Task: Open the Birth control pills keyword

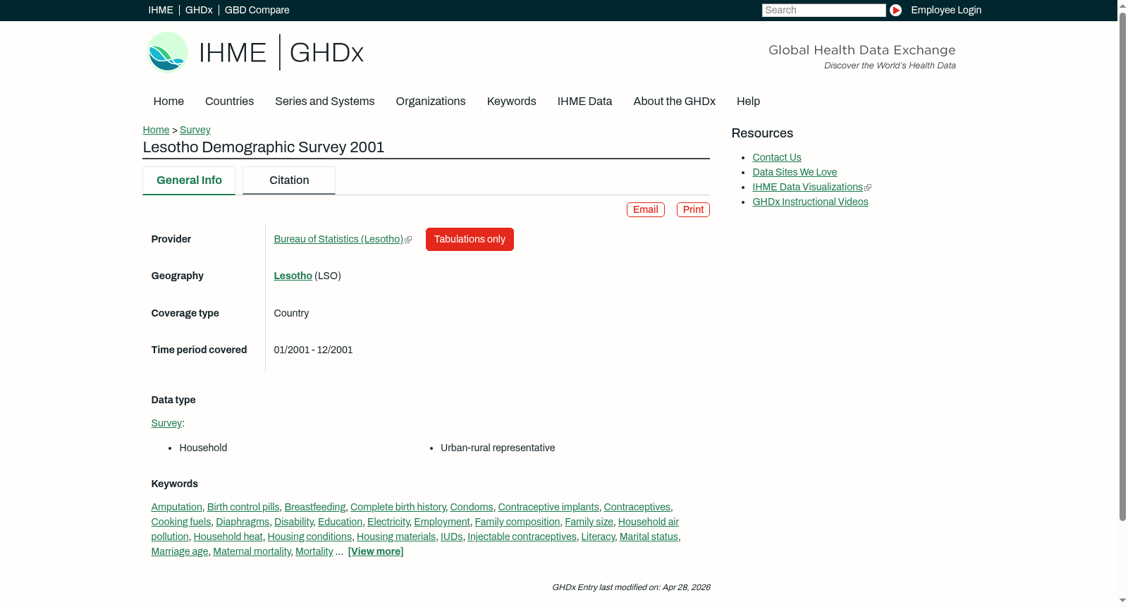Action: point(243,508)
